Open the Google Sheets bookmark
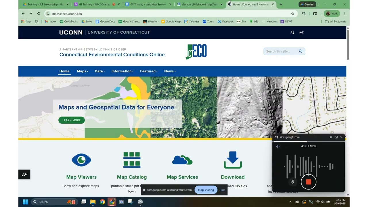The width and height of the screenshot is (368, 207). (129, 22)
